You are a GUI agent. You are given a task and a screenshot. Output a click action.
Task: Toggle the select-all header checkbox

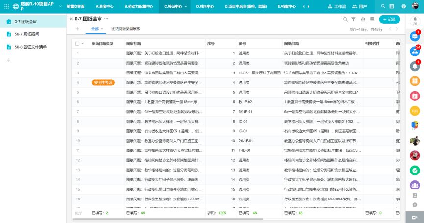[x=77, y=44]
